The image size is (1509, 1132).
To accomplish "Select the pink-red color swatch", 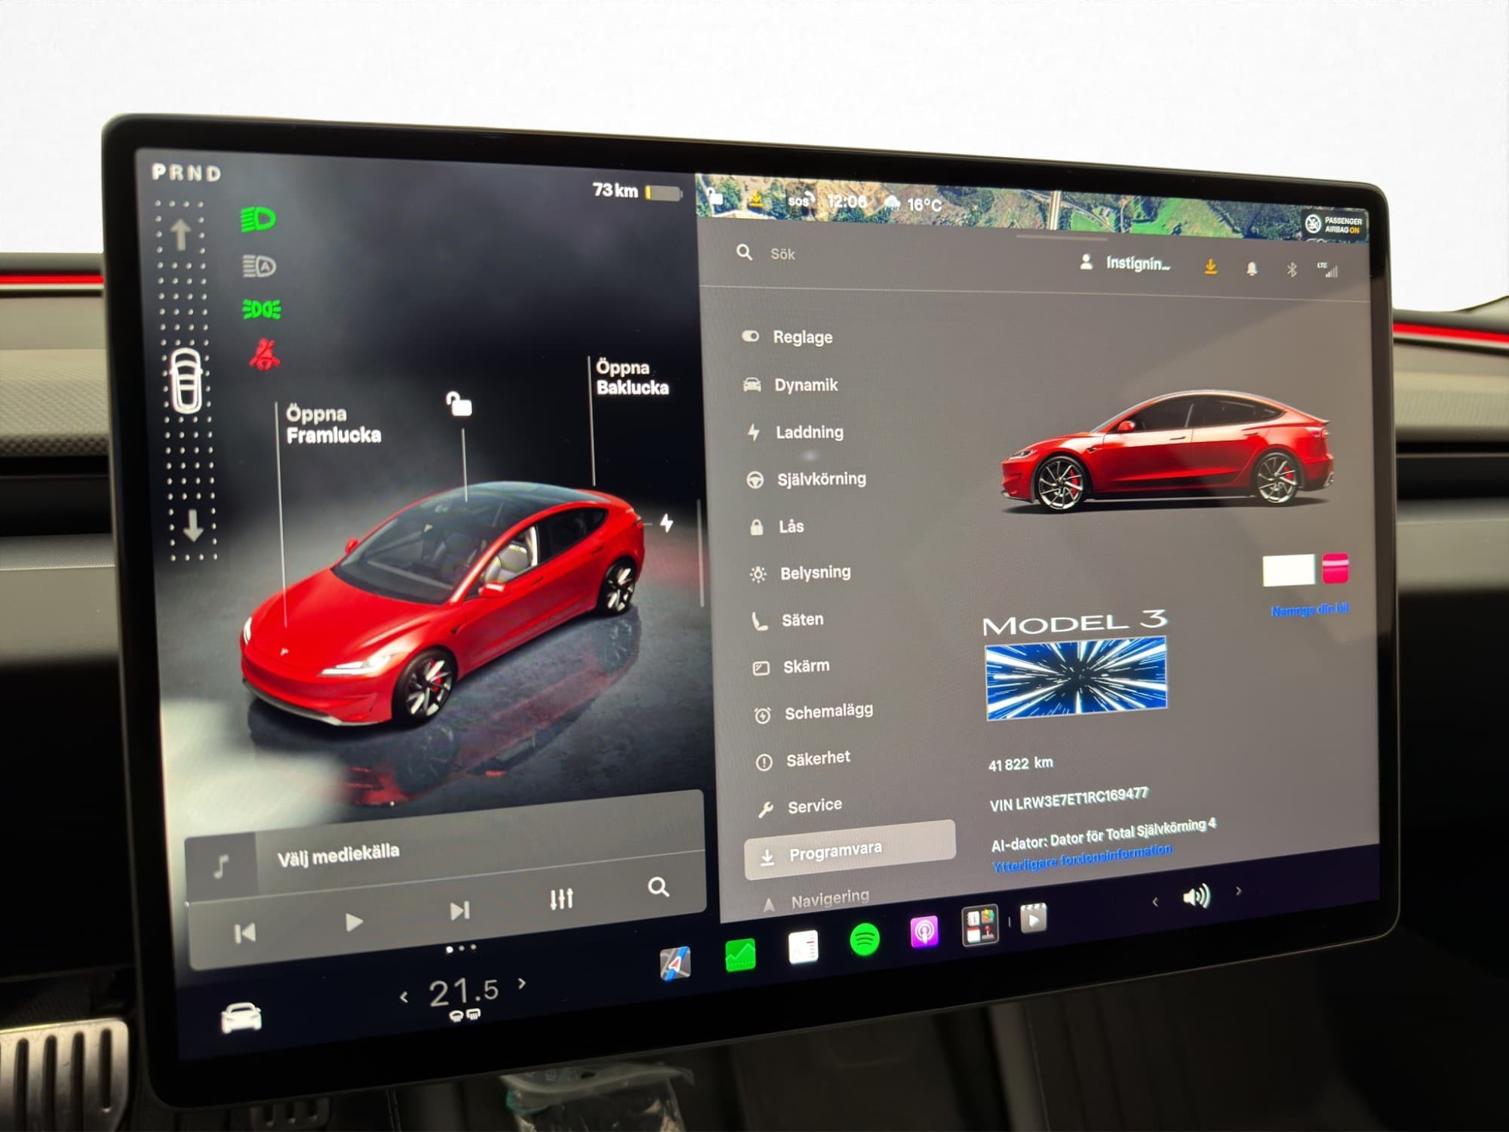I will pos(1335,568).
